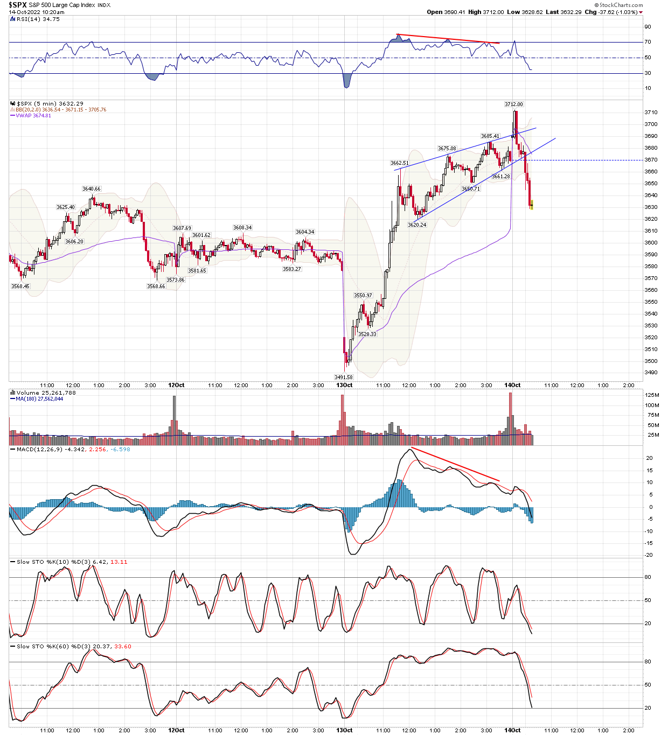Image resolution: width=668 pixels, height=735 pixels.
Task: Click the 14Oct date marker on the axis
Action: tap(512, 386)
